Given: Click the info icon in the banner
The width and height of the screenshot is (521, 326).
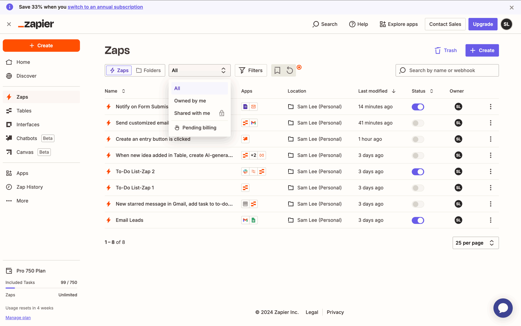Looking at the screenshot, I should 9,7.
